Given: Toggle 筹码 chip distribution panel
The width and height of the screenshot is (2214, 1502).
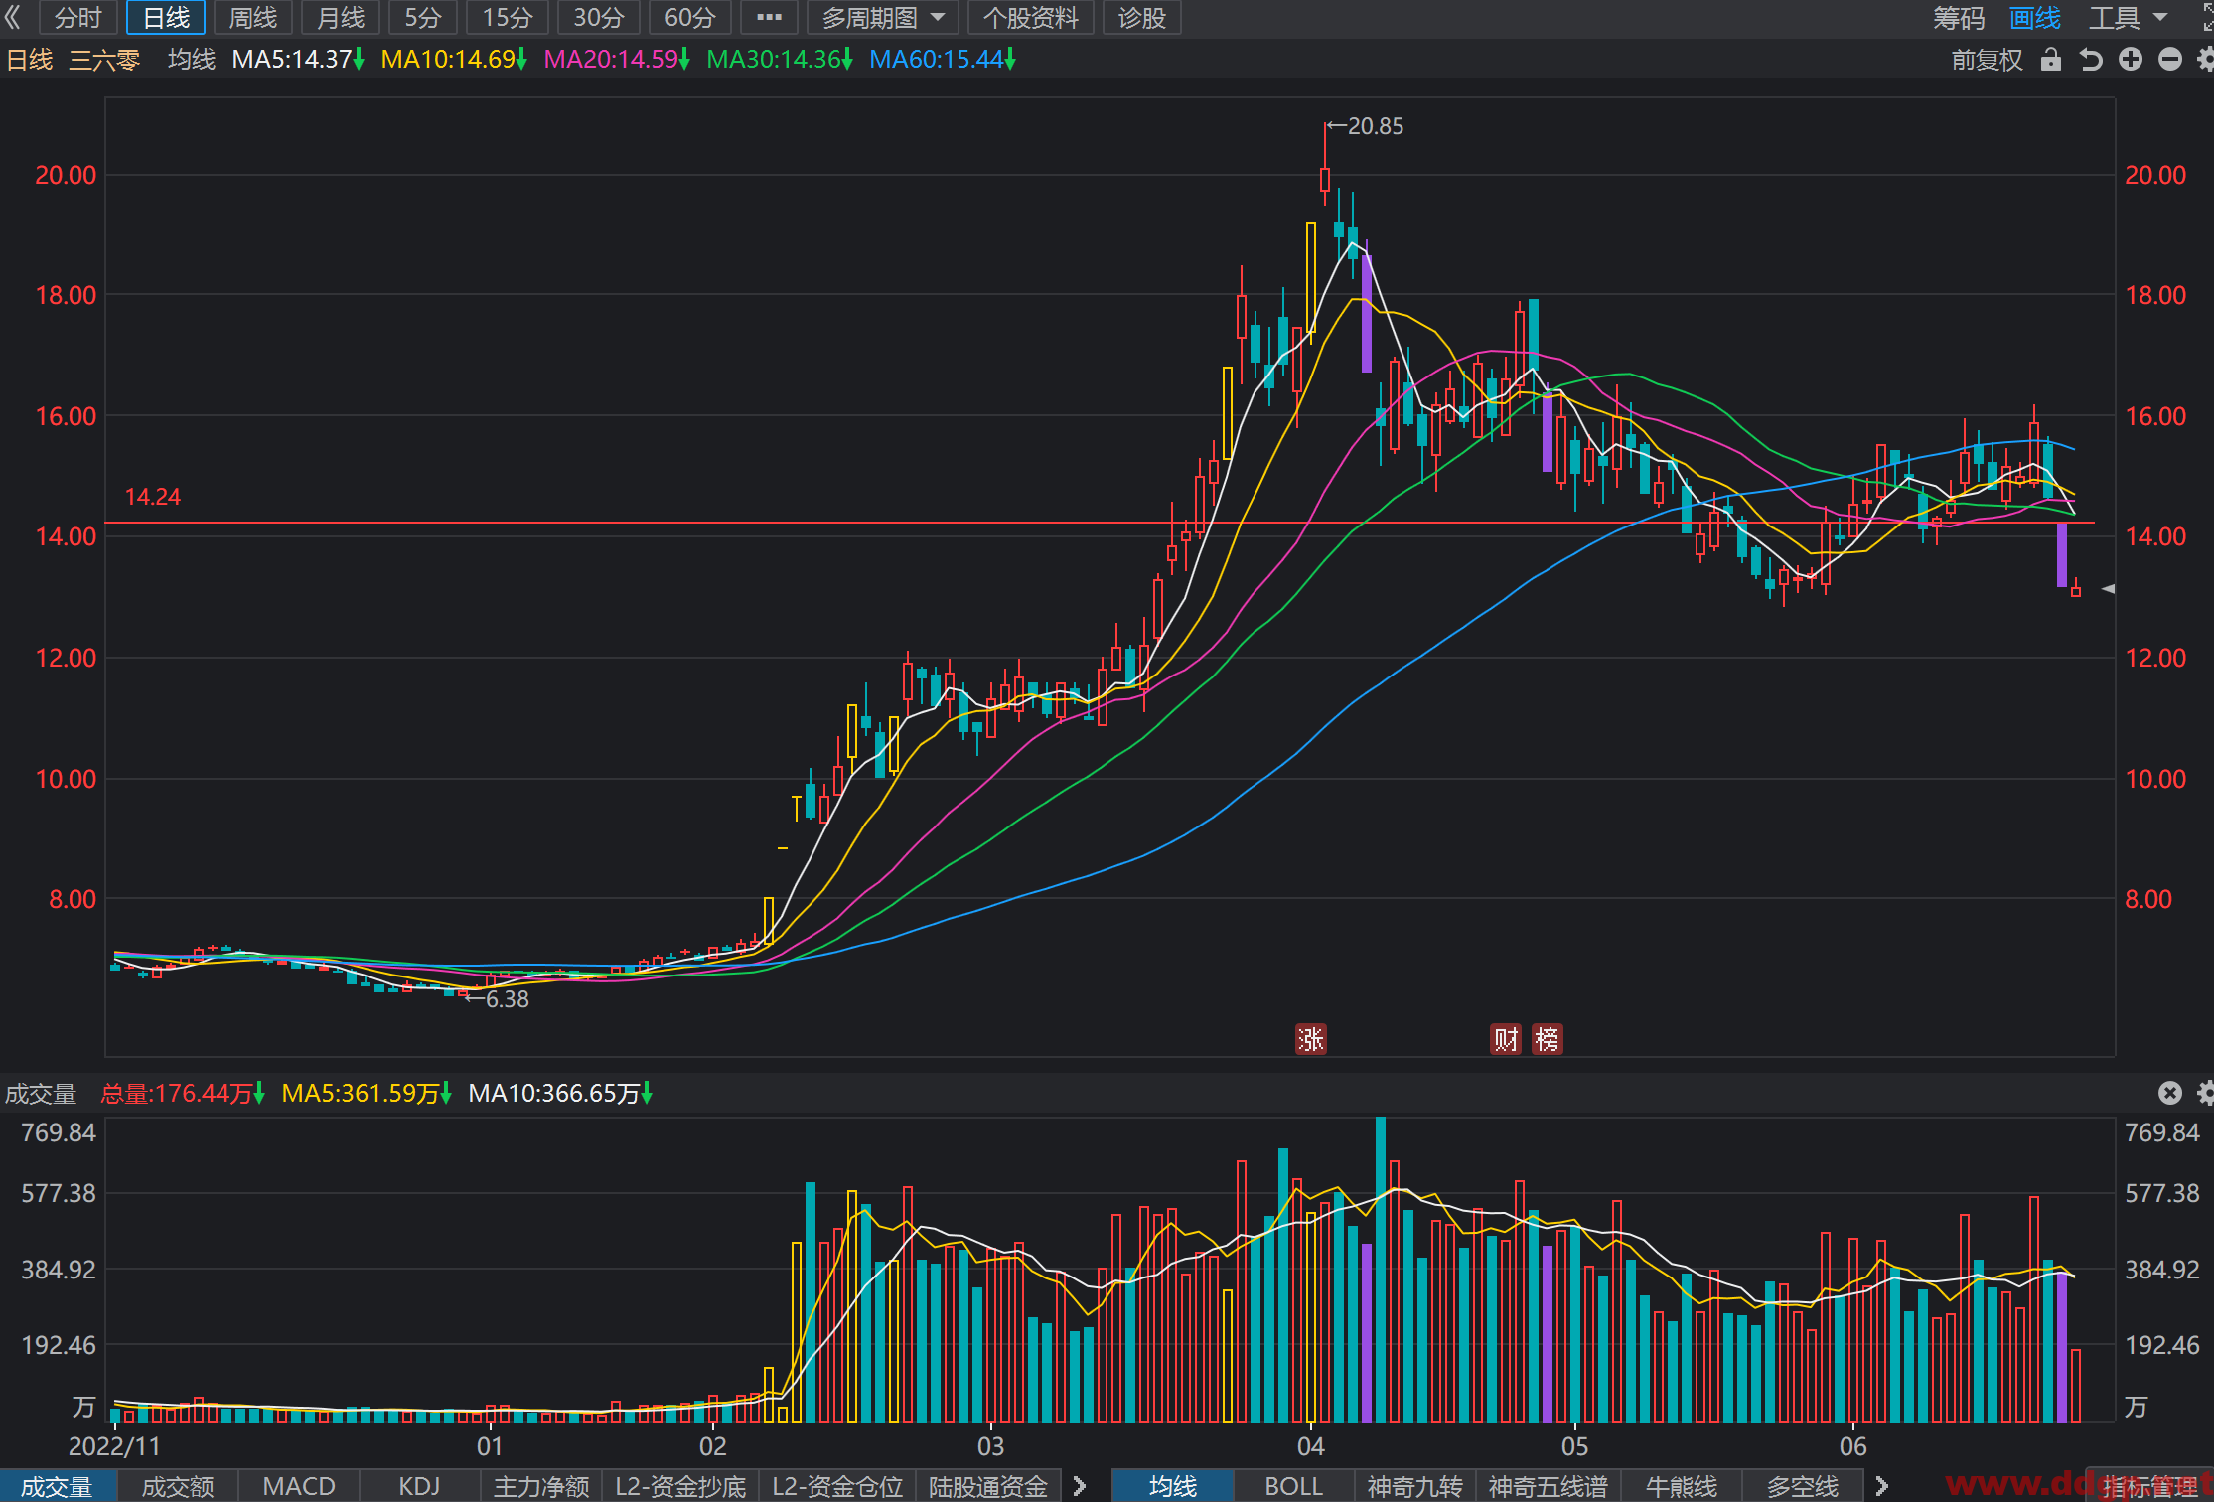Looking at the screenshot, I should [x=1959, y=18].
